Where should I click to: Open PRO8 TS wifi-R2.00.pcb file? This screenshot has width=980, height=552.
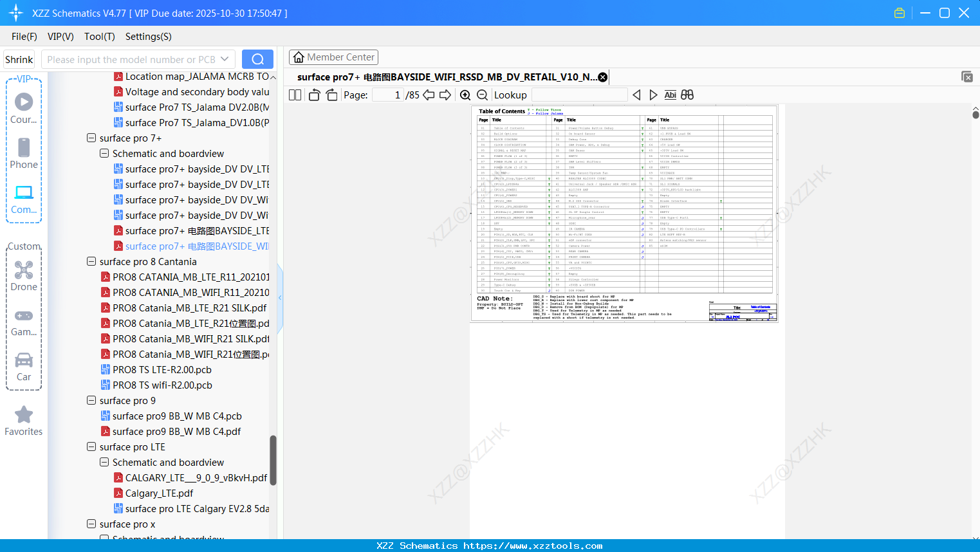(156, 385)
